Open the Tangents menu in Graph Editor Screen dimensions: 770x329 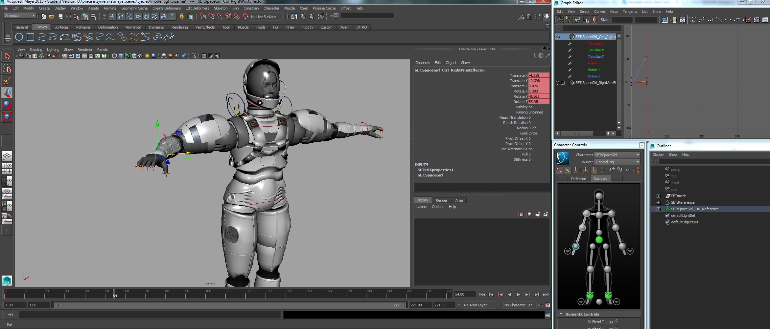pos(630,11)
